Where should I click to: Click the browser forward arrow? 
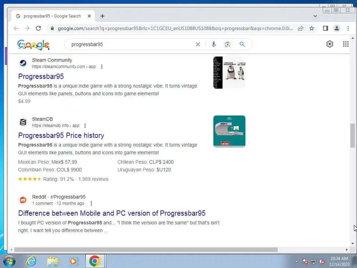click(x=27, y=28)
